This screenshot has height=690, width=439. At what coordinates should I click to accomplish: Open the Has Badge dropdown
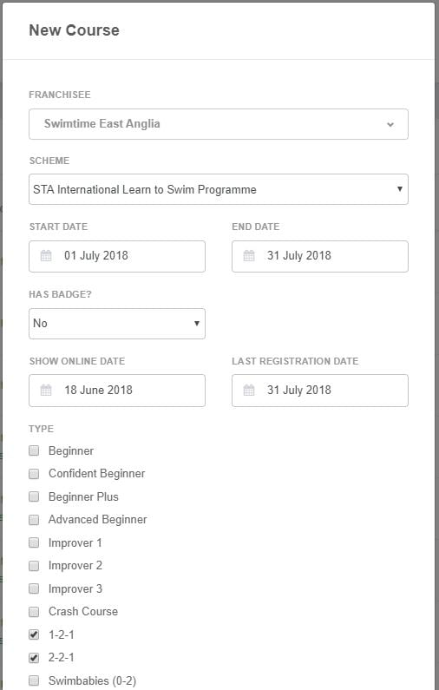(x=117, y=324)
